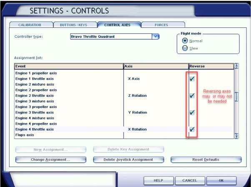Click the New Assignment button
The image size is (251, 187).
tap(51, 150)
